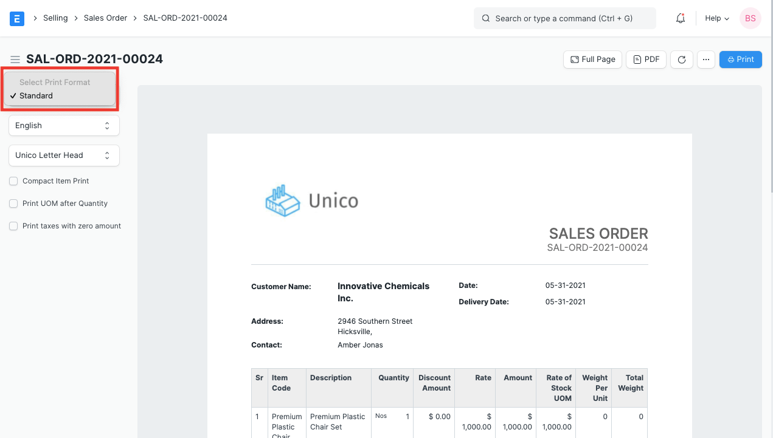Click the refresh icon button
Image resolution: width=773 pixels, height=438 pixels.
[682, 60]
